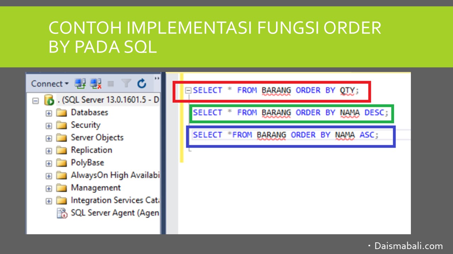
Task: Click the SQL Server Agent icon
Action: (62, 213)
